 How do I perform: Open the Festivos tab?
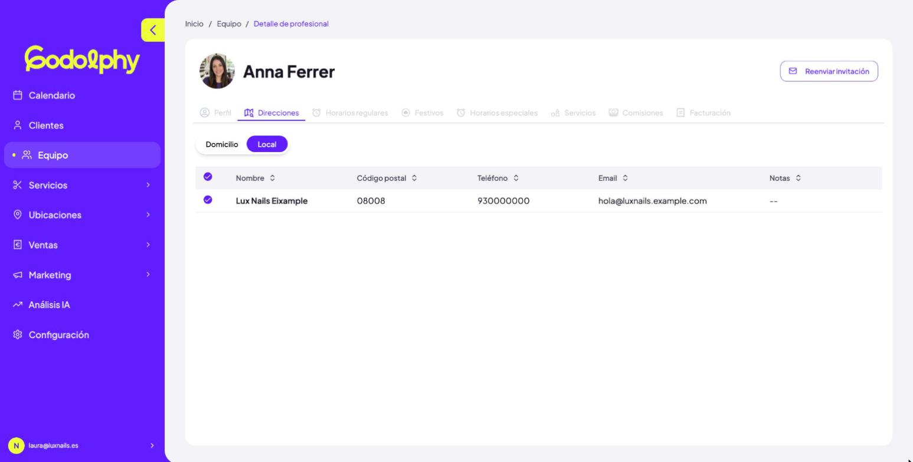422,113
